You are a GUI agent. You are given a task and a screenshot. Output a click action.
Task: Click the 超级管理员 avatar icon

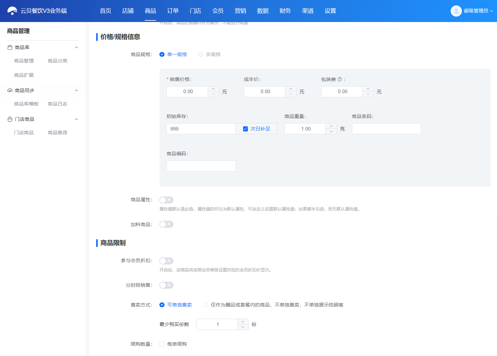coord(456,11)
